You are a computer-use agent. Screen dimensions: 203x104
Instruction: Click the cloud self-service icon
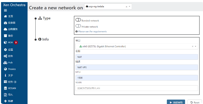coord(5,29)
